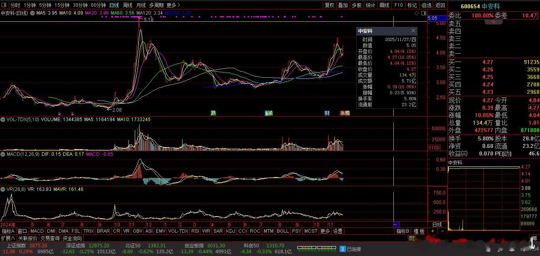Viewport: 540px width, 256px height.
Task: Switch indicator to RSI
Action: click(195, 231)
